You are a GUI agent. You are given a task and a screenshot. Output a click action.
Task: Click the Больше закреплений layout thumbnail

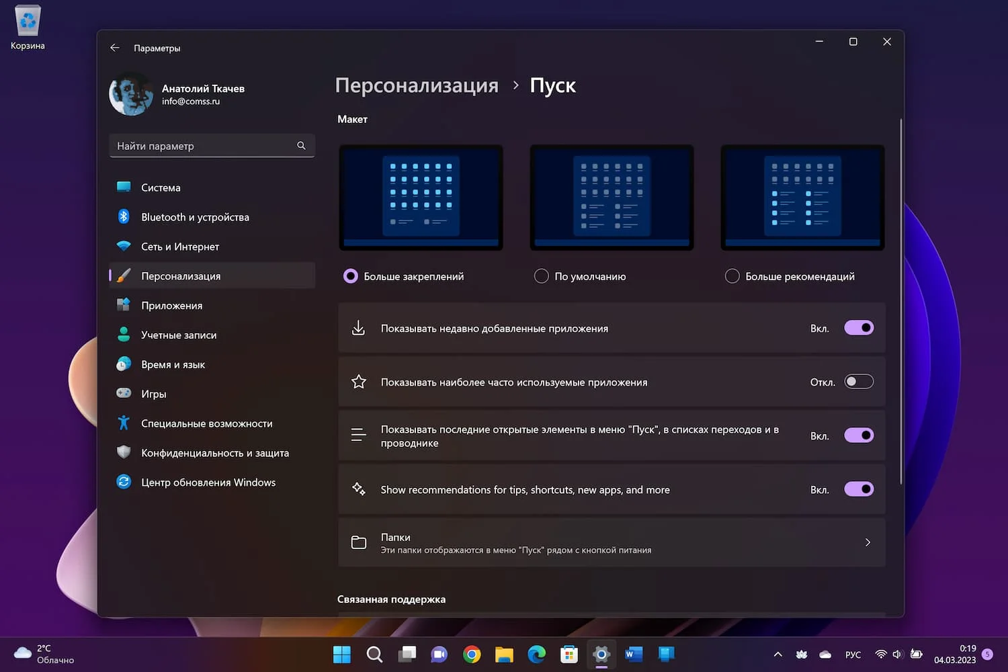pyautogui.click(x=421, y=198)
